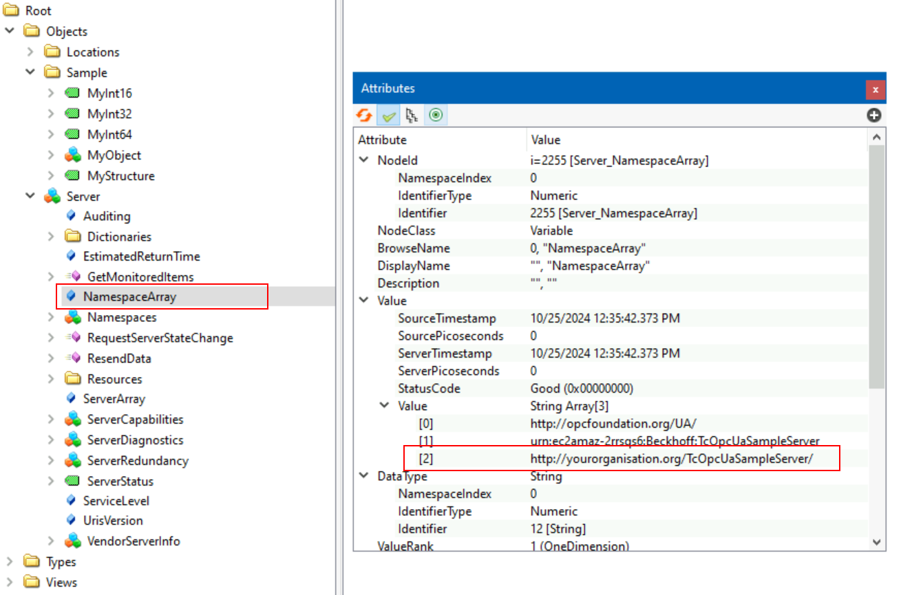Click the MyStructure variable tag icon
Screen dimensions: 901x595
click(72, 175)
